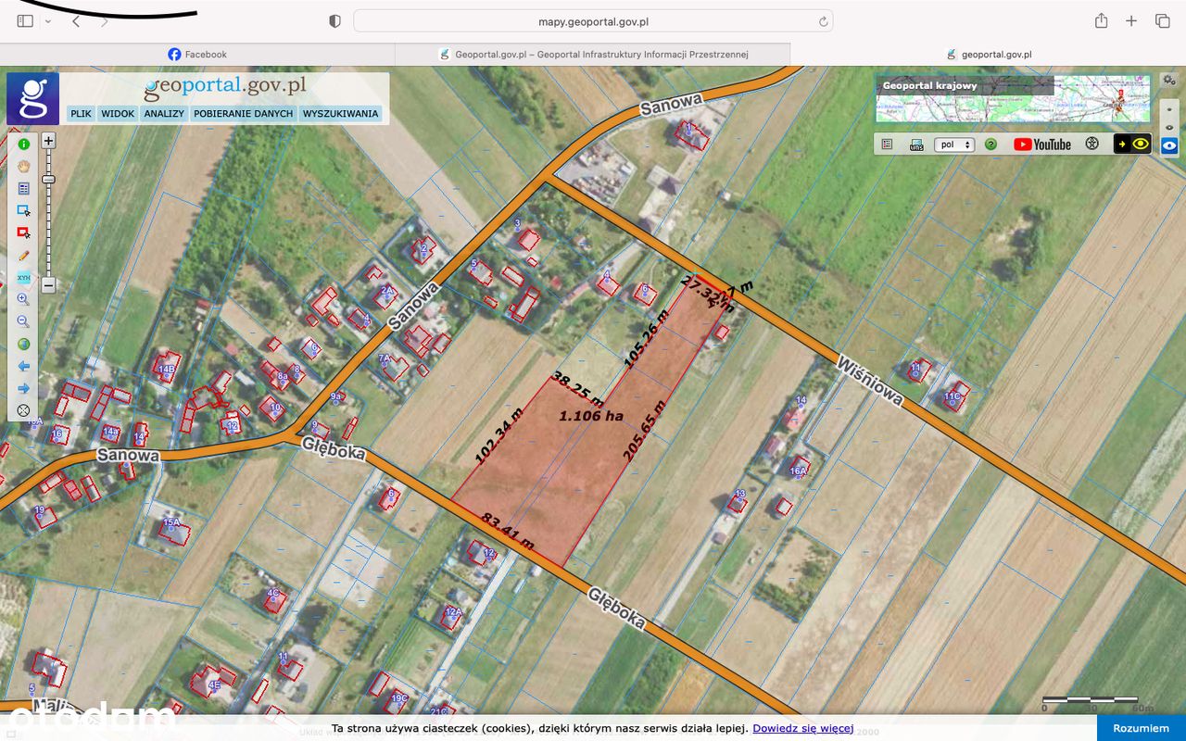Select the magnifier zoom-out tool

pos(24,321)
